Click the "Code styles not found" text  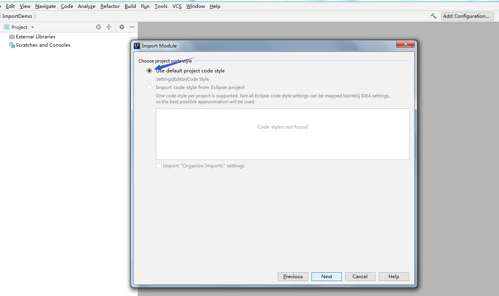(x=282, y=127)
